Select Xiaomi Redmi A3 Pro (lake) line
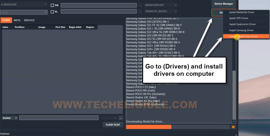270x136 pixels. point(143,101)
